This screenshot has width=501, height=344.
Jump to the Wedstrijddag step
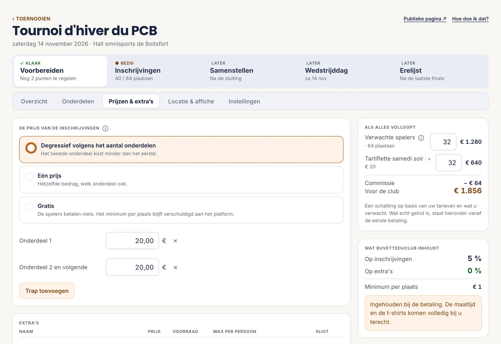[345, 71]
